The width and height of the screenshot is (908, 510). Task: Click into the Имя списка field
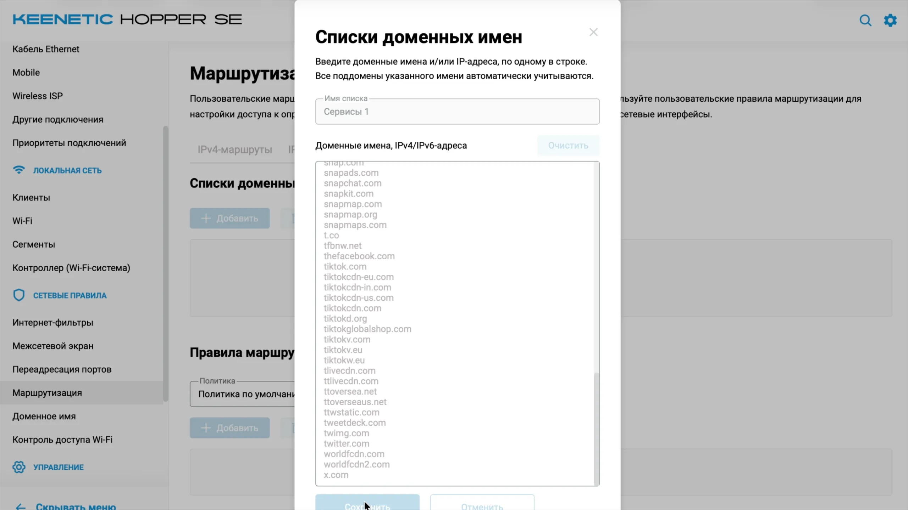[x=457, y=112]
